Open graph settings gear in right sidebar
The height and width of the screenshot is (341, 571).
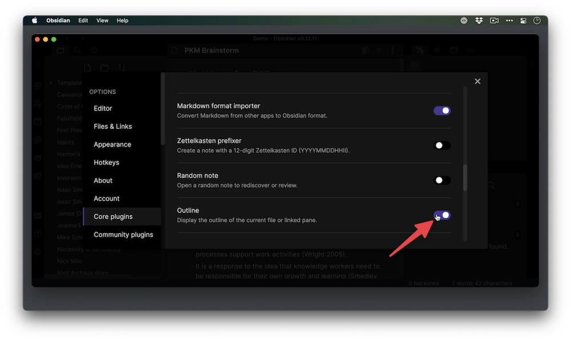(415, 66)
